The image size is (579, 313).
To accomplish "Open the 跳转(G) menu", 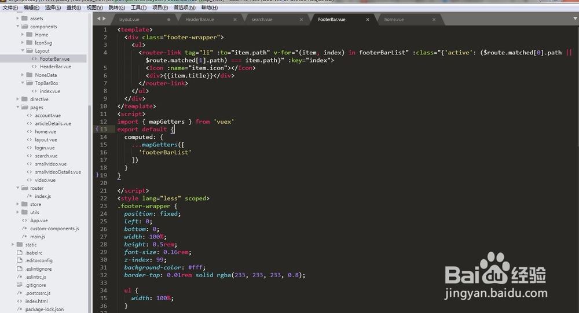I will (x=117, y=8).
